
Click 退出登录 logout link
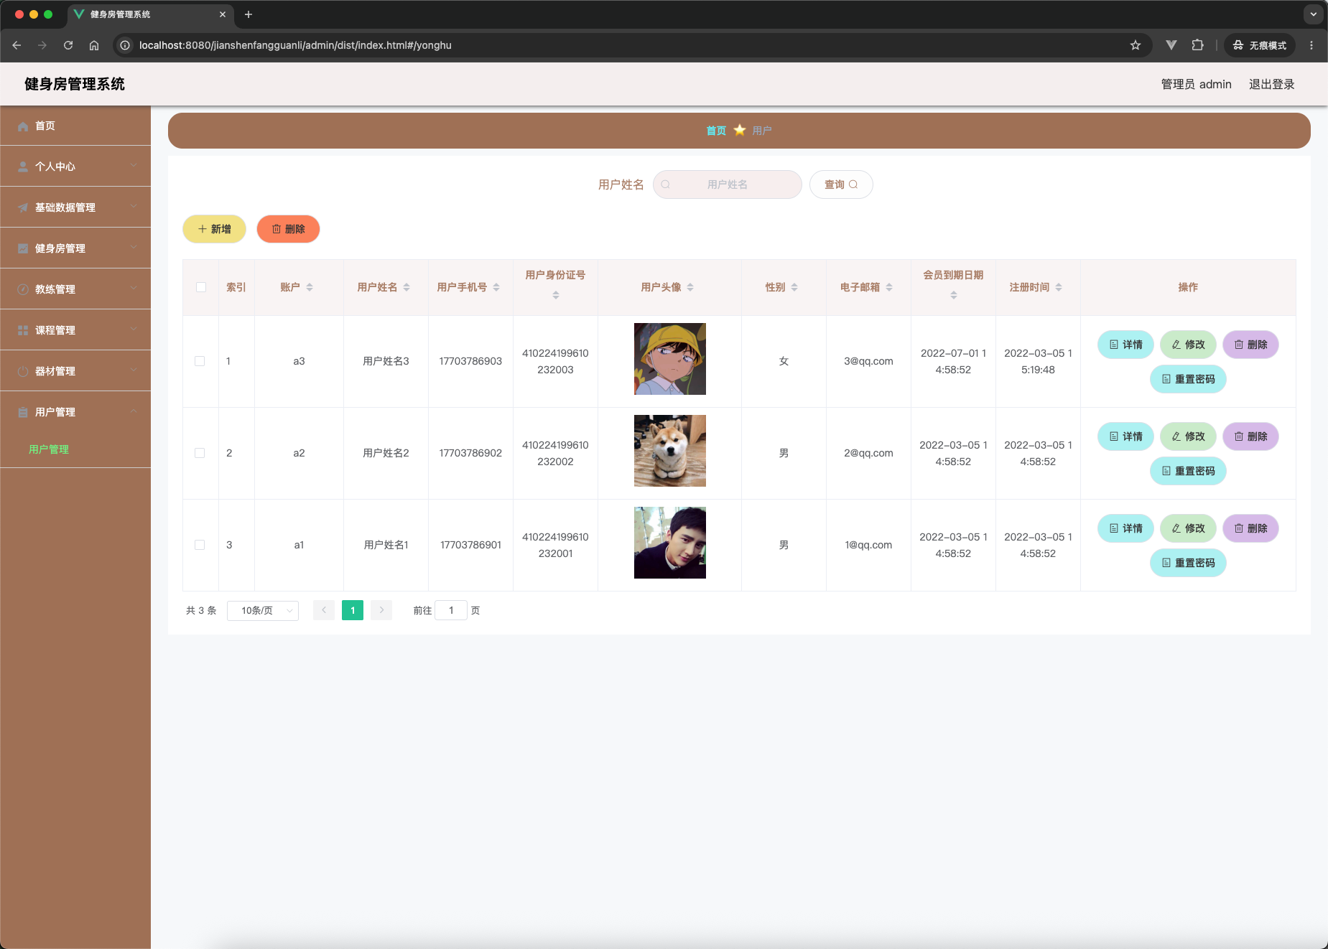[1271, 84]
